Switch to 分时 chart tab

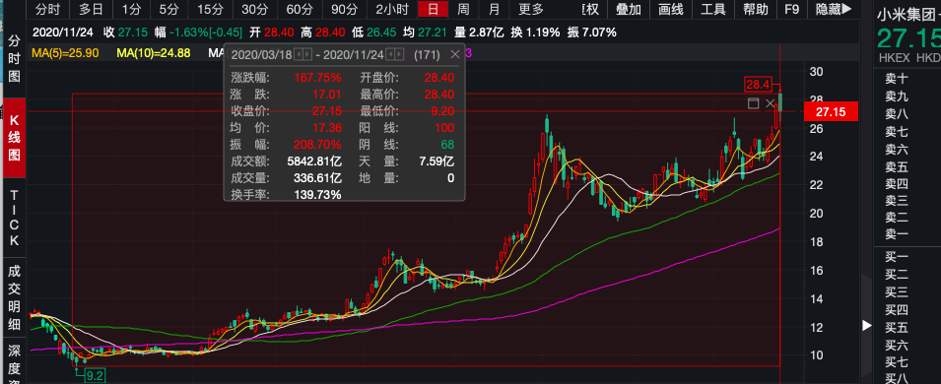[48, 9]
